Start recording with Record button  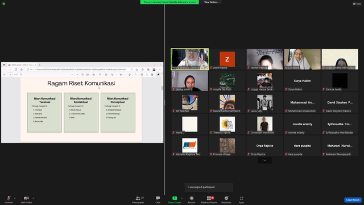tap(192, 199)
